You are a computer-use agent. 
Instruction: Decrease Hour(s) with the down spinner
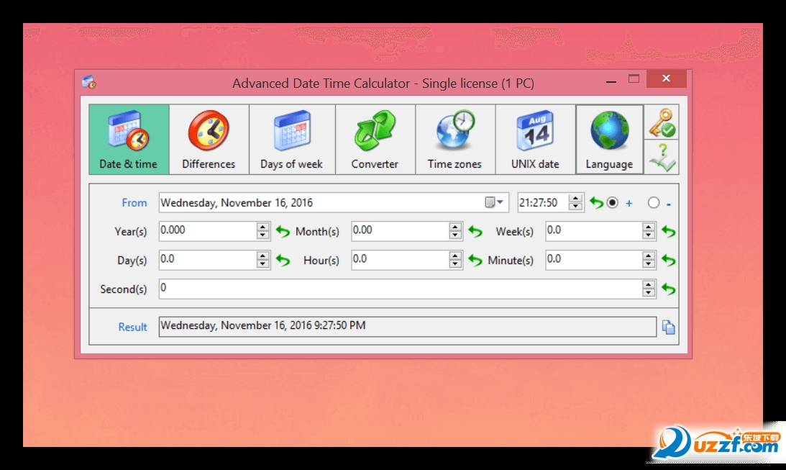click(455, 264)
